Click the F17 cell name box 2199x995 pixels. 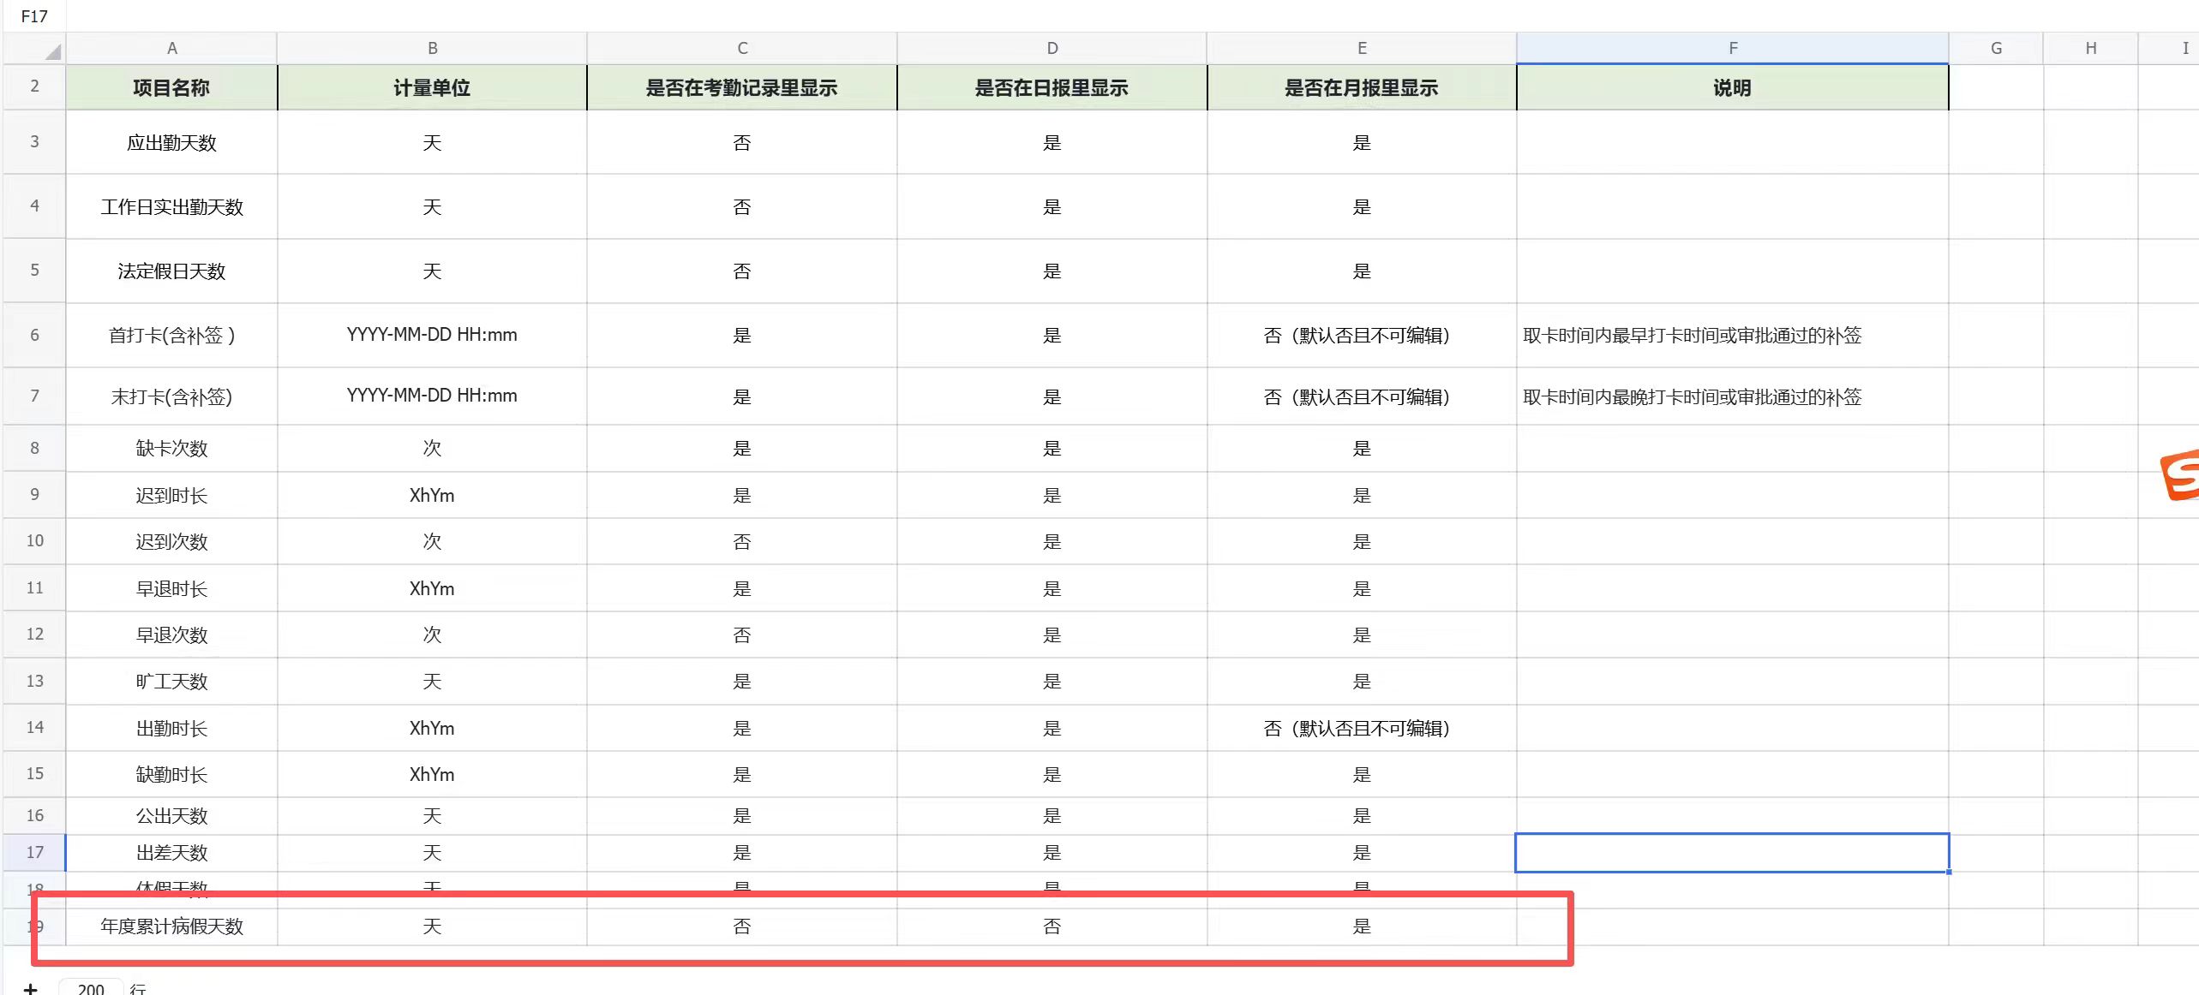point(34,16)
